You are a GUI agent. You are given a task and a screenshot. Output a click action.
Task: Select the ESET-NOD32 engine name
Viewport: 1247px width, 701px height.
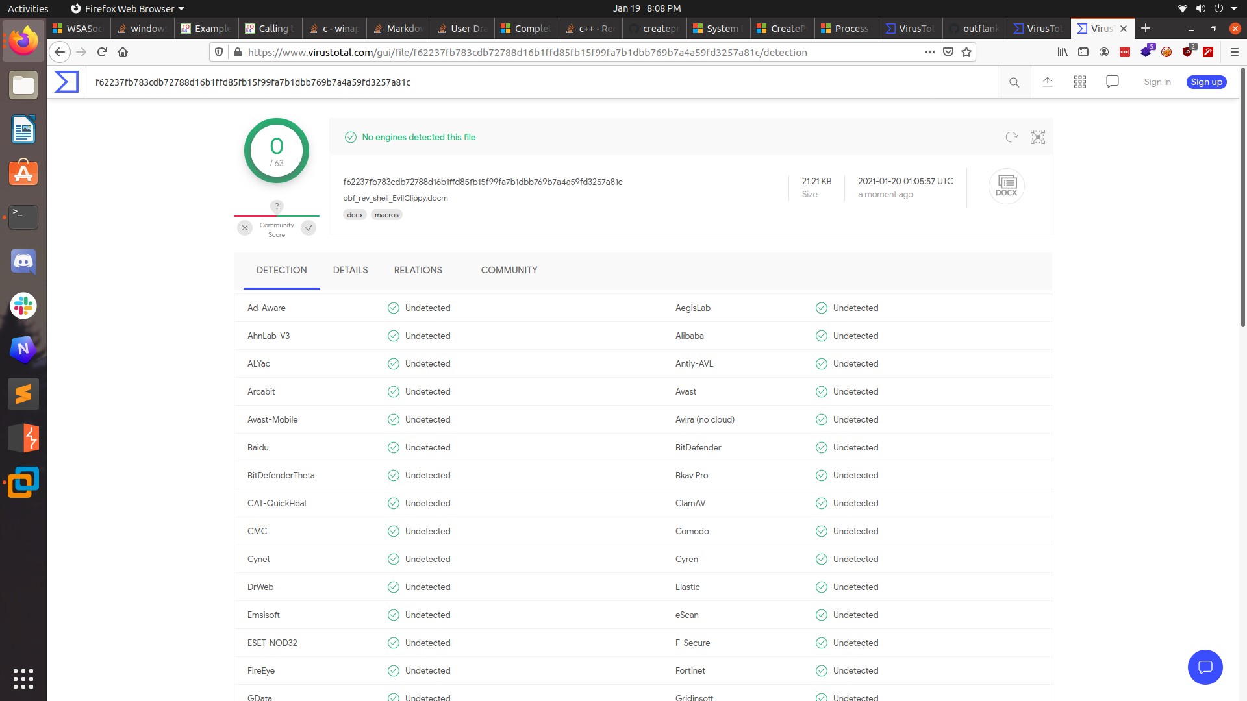(x=272, y=643)
